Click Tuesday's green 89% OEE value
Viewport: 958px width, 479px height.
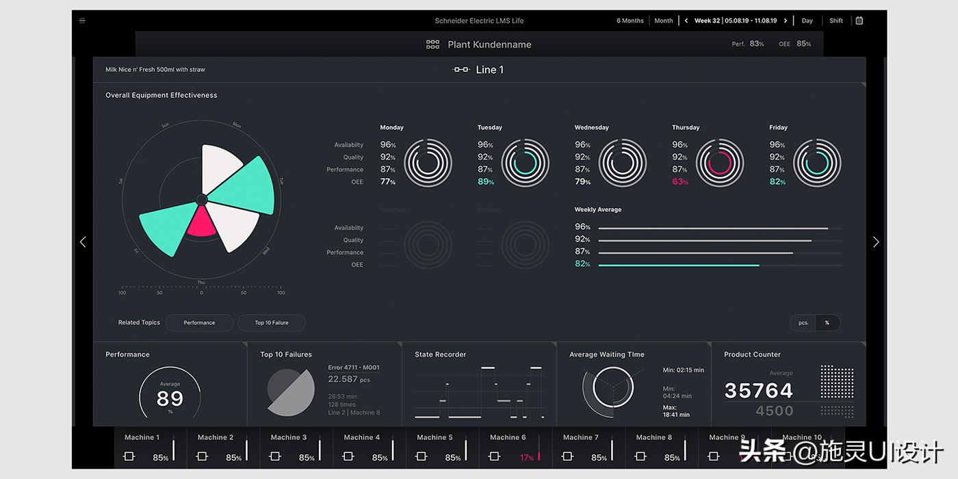coord(485,182)
